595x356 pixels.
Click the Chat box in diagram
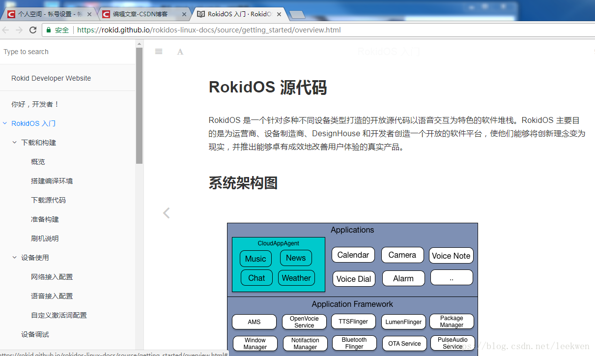[256, 278]
